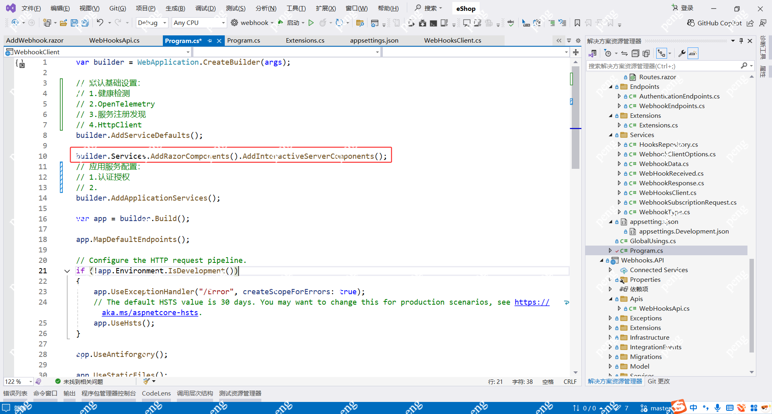This screenshot has width=772, height=414.
Task: Open the editor tab settings gear
Action: [x=578, y=41]
